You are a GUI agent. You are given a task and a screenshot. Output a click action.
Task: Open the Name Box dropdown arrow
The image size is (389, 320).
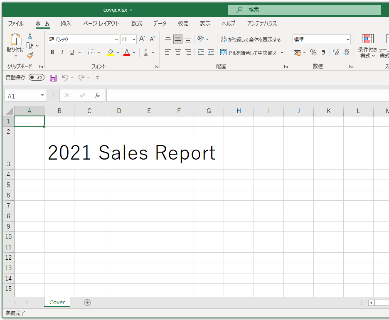coord(42,96)
